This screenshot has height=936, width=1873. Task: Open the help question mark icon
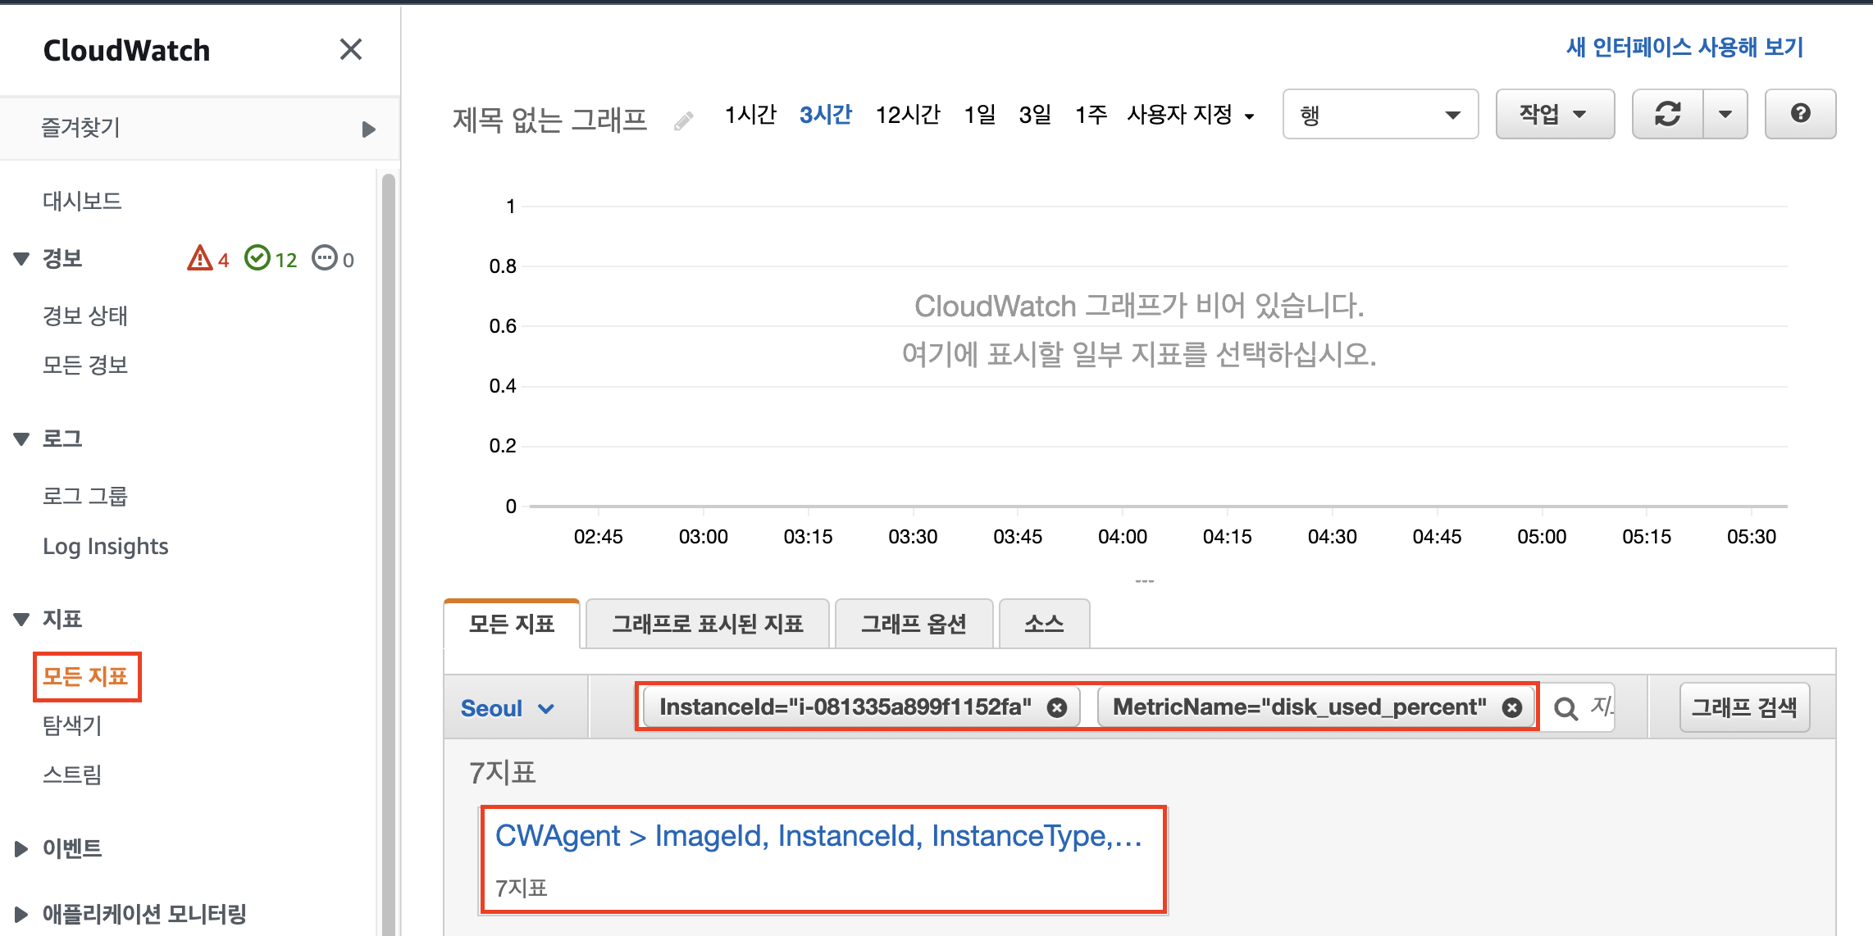pyautogui.click(x=1800, y=114)
